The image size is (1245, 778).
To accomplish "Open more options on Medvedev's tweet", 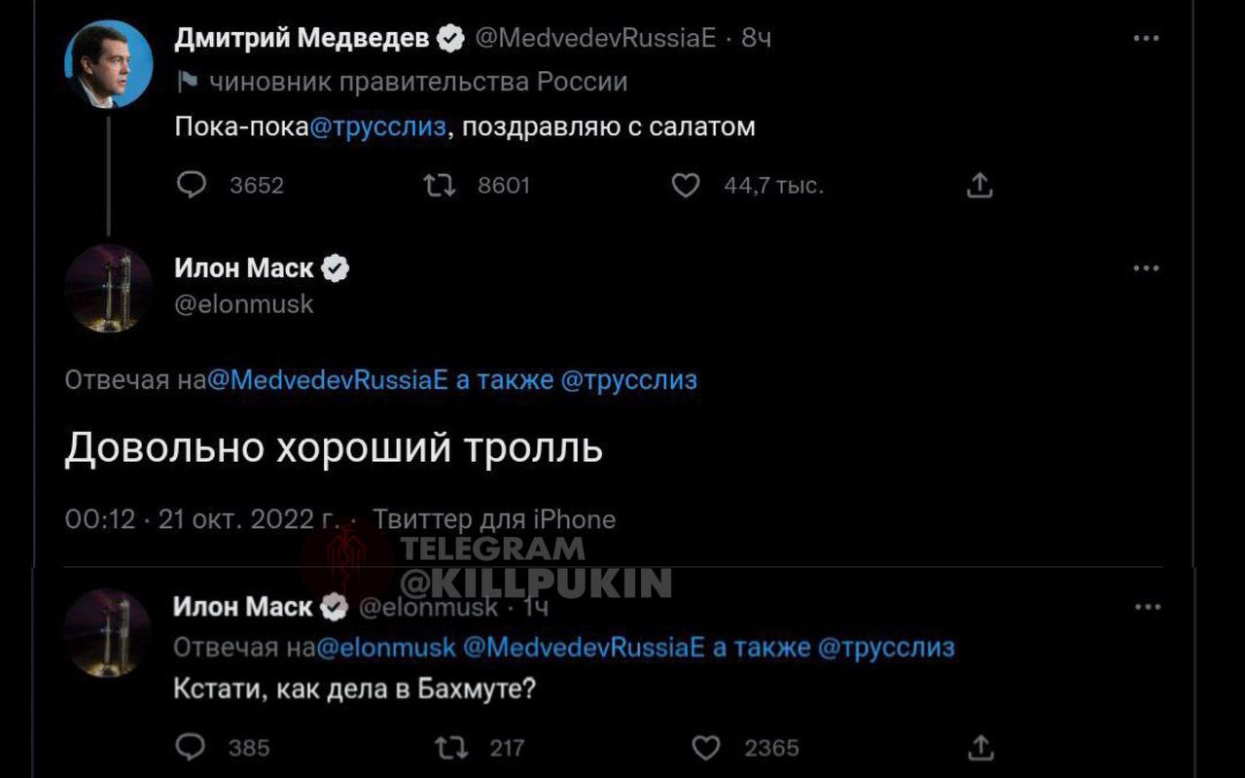I will tap(1147, 38).
